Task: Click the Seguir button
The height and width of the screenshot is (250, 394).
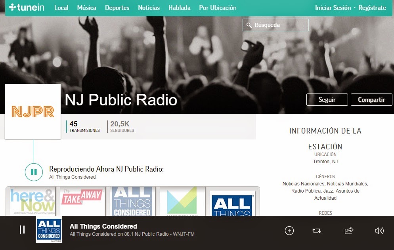Action: 327,100
